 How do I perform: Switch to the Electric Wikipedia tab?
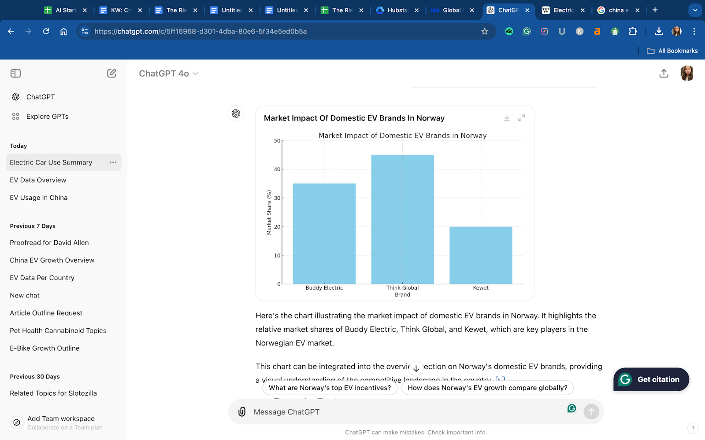tap(563, 10)
